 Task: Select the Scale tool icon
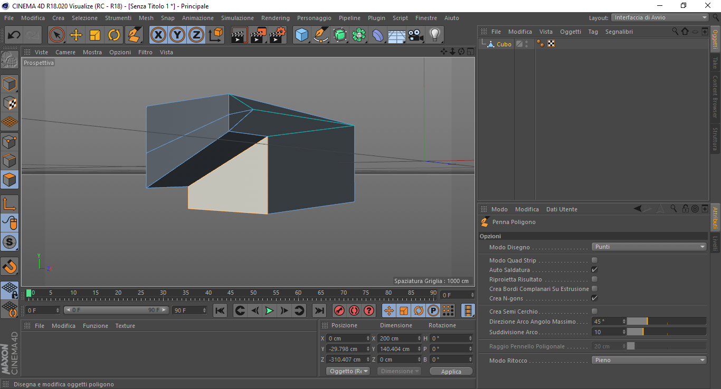click(x=95, y=35)
